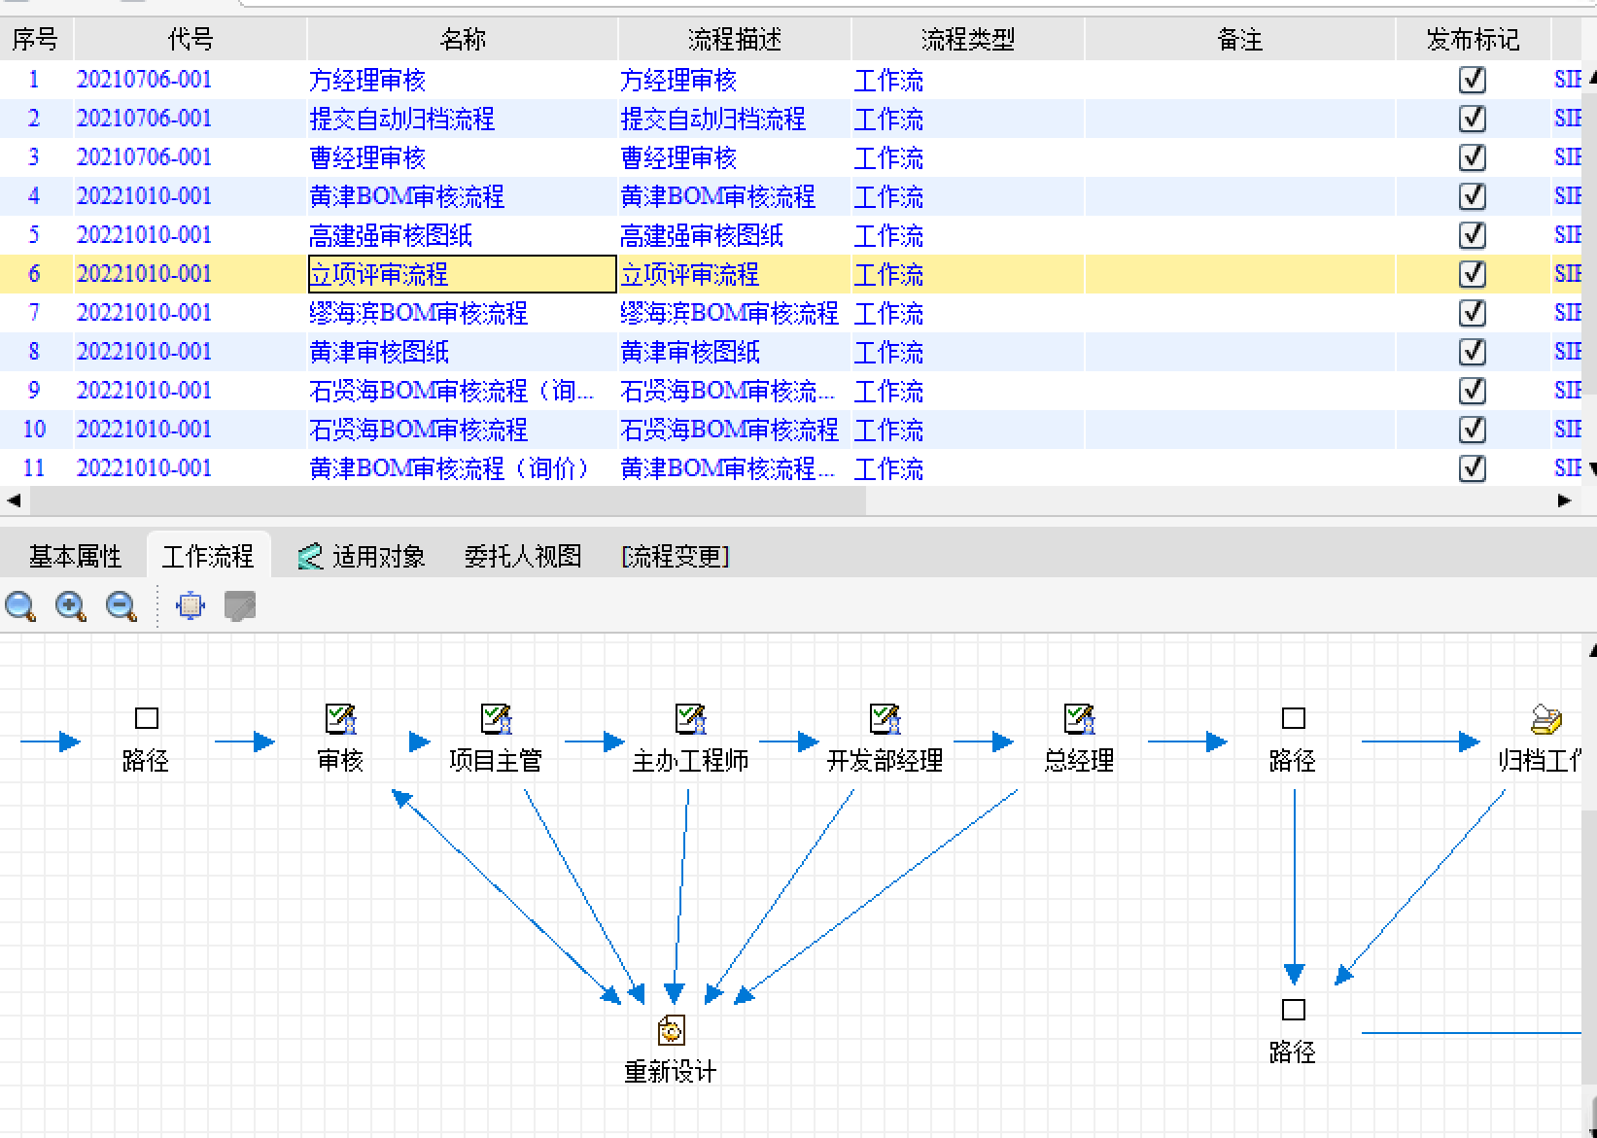Click the table's right scroll arrow

click(1564, 500)
